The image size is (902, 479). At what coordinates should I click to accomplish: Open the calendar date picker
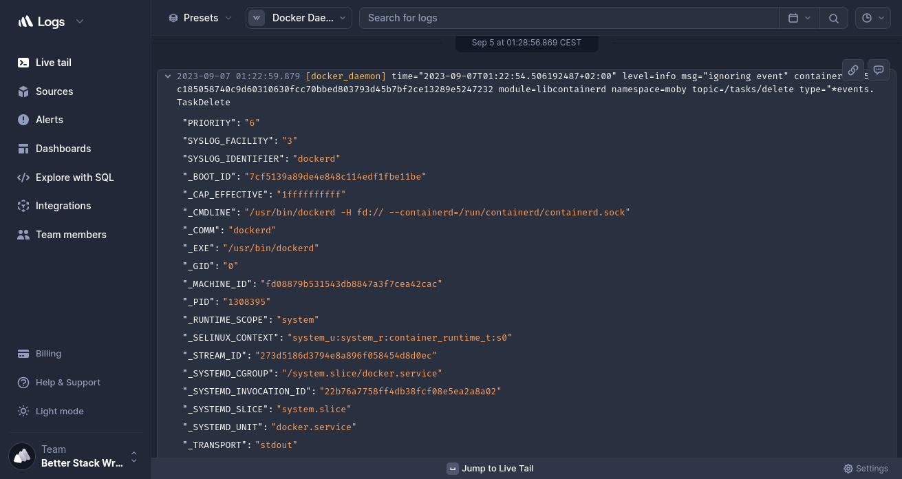[x=799, y=18]
